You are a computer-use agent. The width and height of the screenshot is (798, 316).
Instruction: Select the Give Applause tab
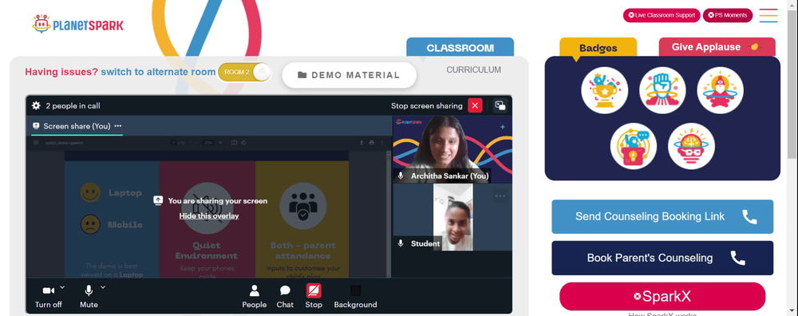click(717, 47)
